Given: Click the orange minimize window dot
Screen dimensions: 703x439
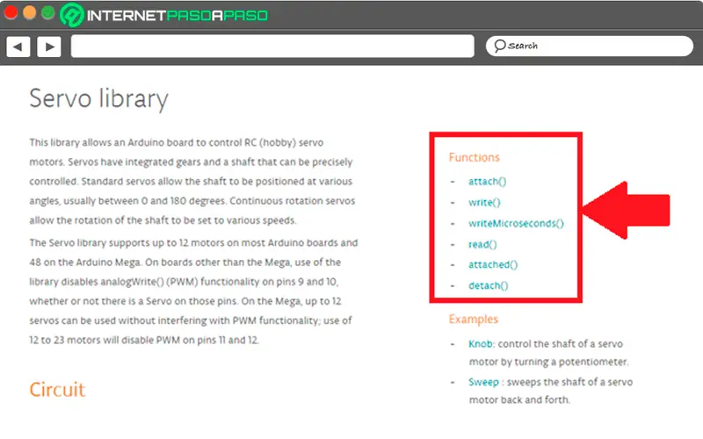Looking at the screenshot, I should pos(29,12).
